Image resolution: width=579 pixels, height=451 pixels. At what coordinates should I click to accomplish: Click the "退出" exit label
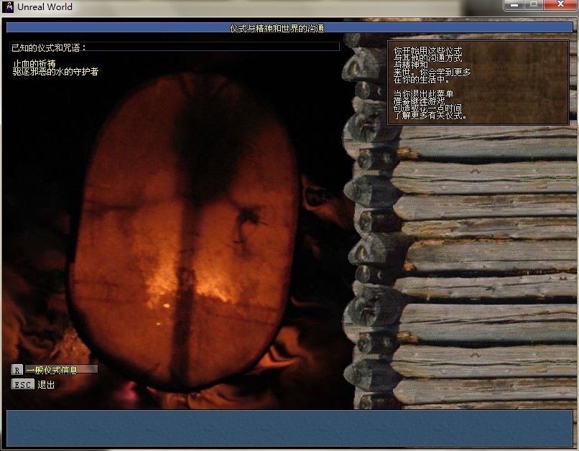pyautogui.click(x=46, y=384)
